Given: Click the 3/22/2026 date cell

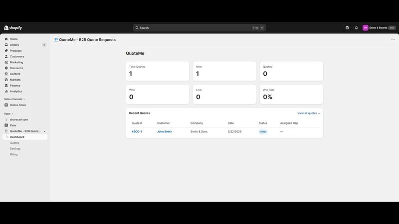Looking at the screenshot, I should [x=234, y=131].
